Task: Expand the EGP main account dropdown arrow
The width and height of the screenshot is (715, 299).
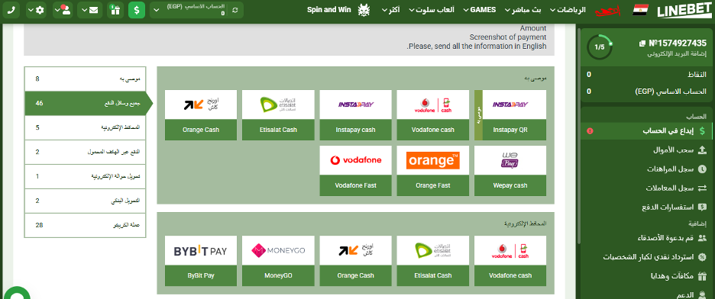Action: pyautogui.click(x=157, y=10)
